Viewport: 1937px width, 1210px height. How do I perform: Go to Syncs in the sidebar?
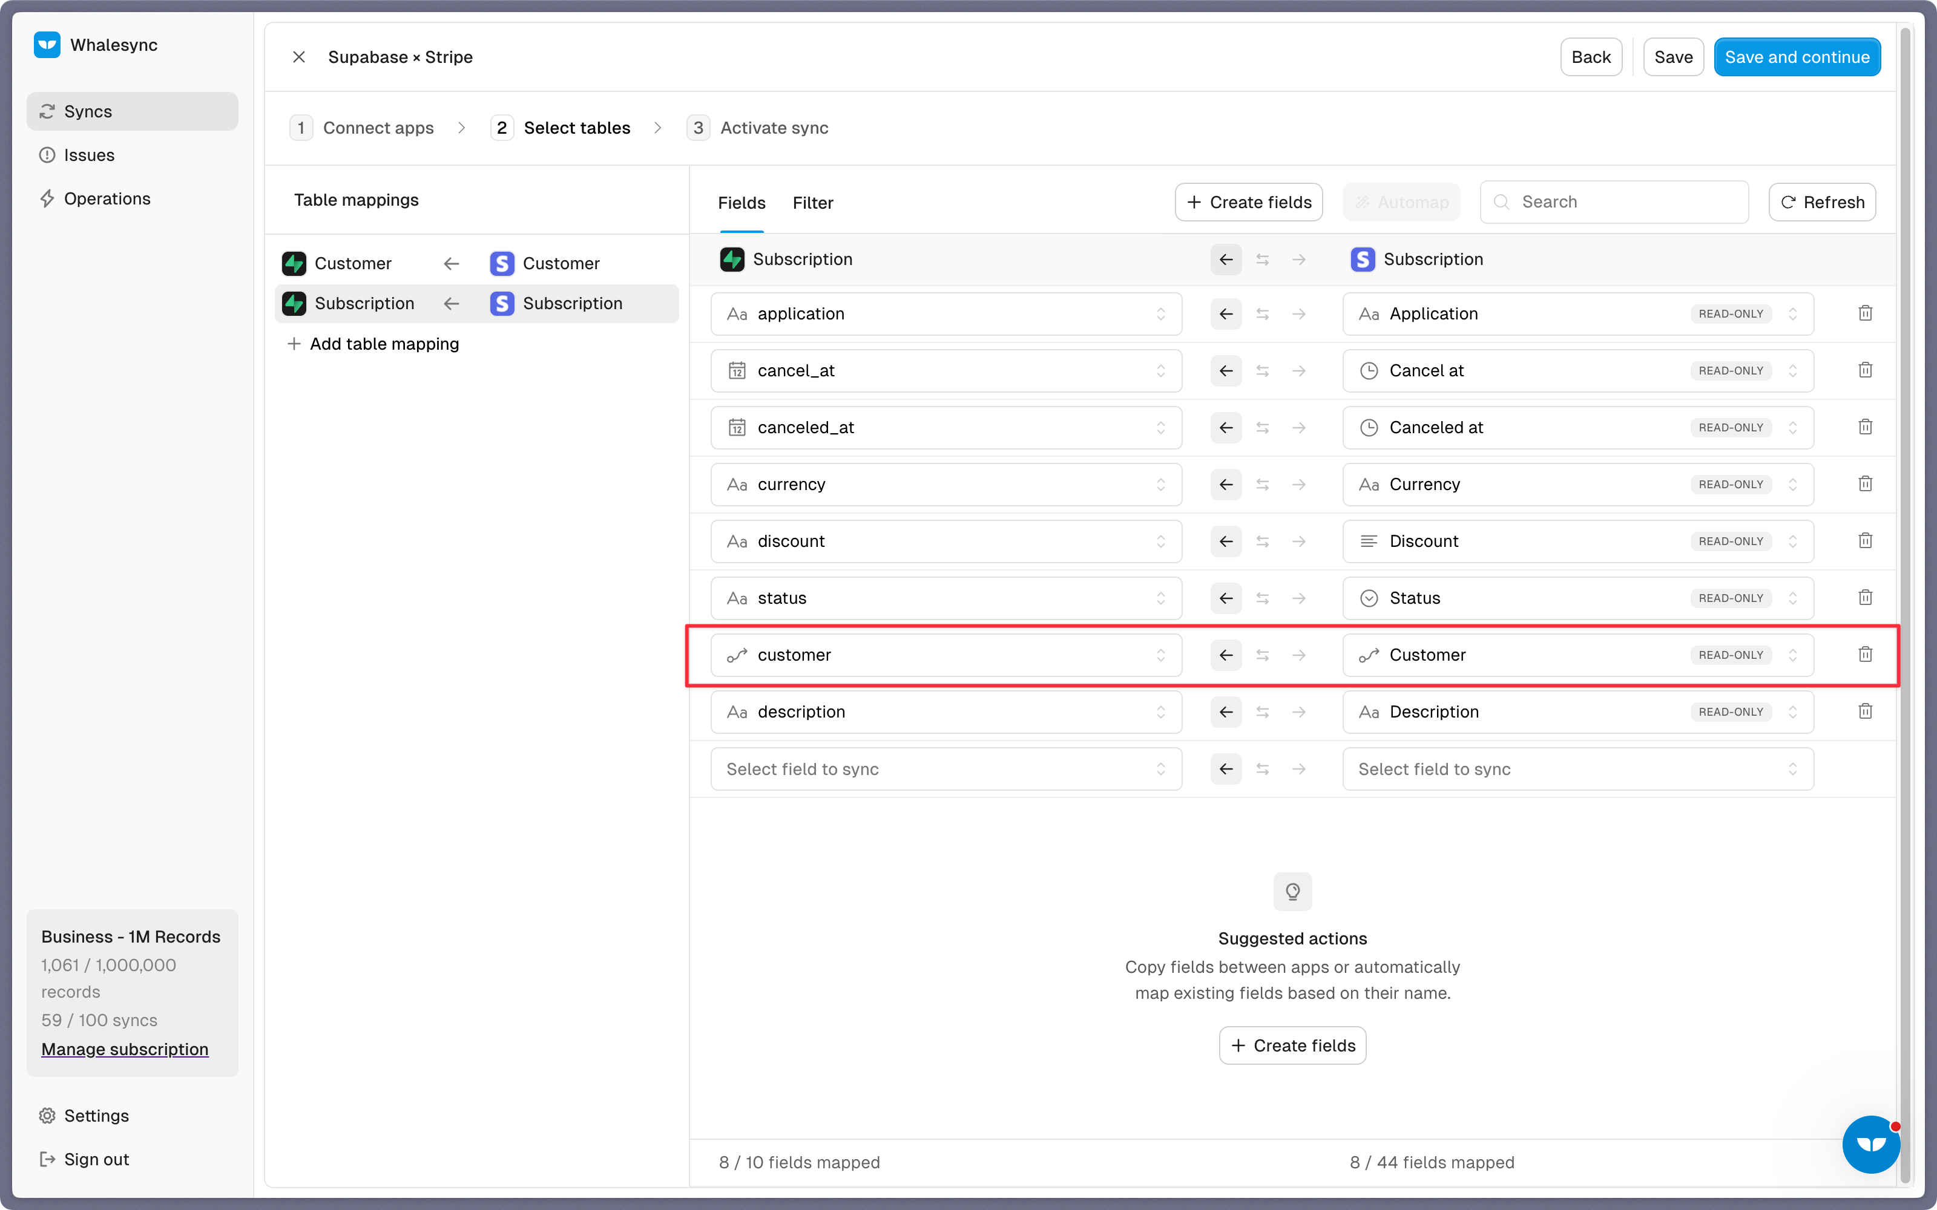tap(132, 111)
